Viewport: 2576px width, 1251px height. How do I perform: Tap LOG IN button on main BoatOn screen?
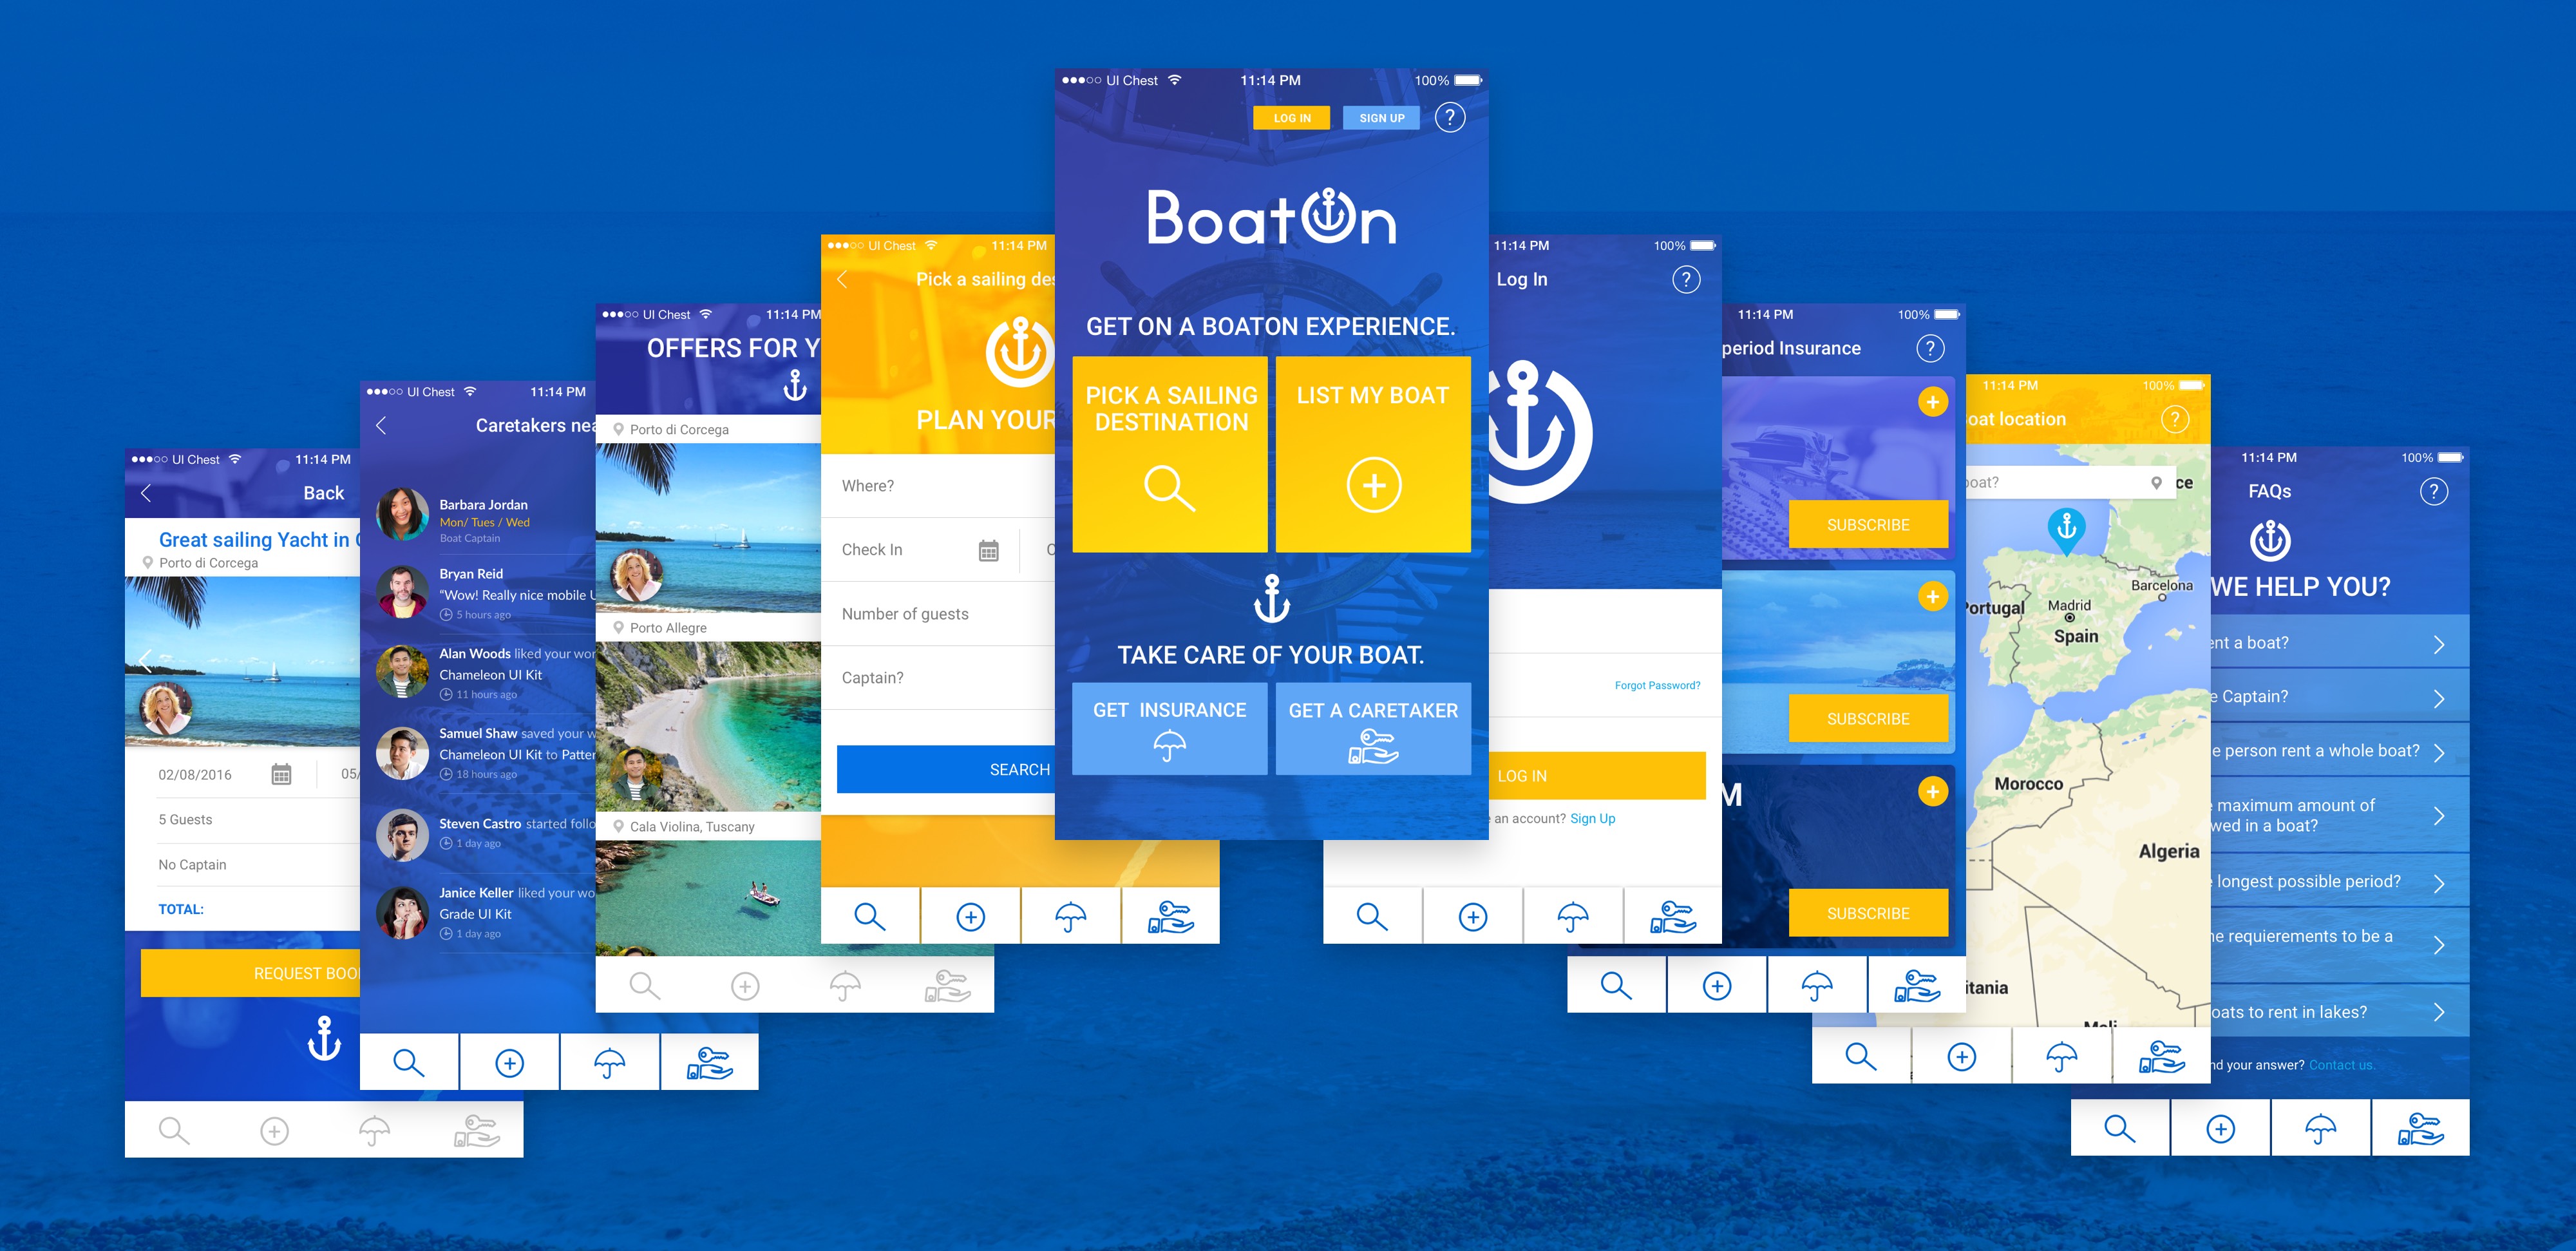point(1291,118)
